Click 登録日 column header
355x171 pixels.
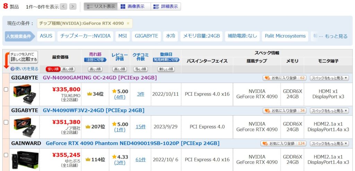tap(166, 54)
